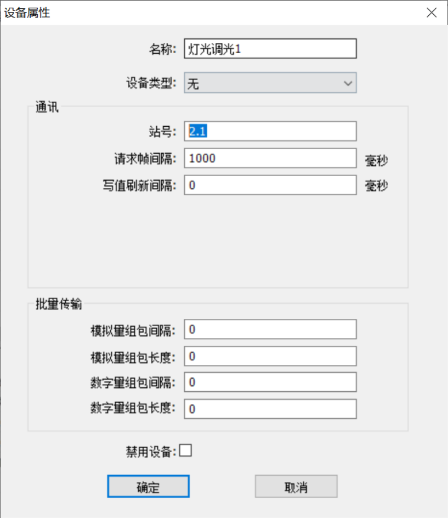Click the 请求帧间隔 field showing 1000

270,158
